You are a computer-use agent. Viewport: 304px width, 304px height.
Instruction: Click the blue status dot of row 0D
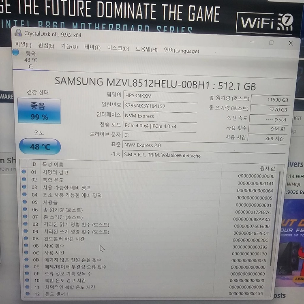[x=27, y=259]
